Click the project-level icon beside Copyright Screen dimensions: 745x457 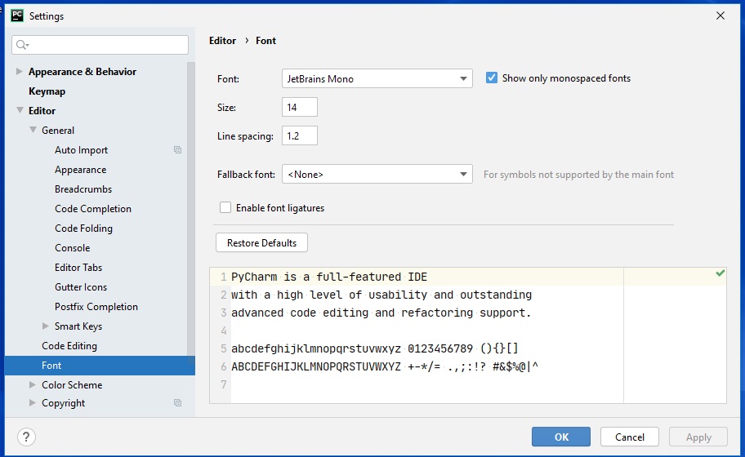point(177,403)
